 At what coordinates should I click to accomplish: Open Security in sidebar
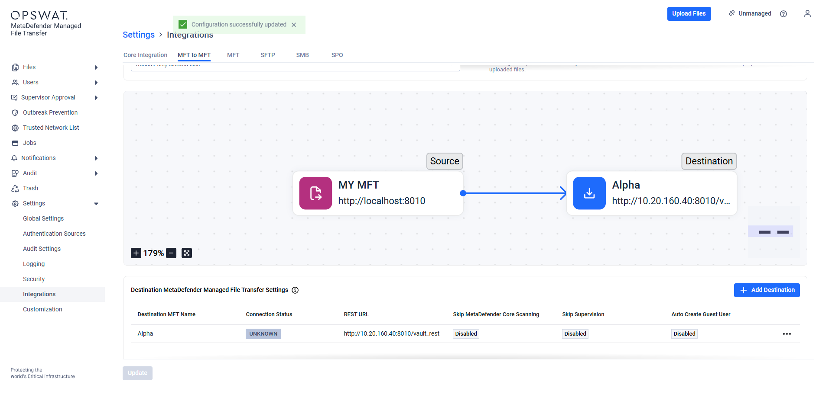pos(34,279)
